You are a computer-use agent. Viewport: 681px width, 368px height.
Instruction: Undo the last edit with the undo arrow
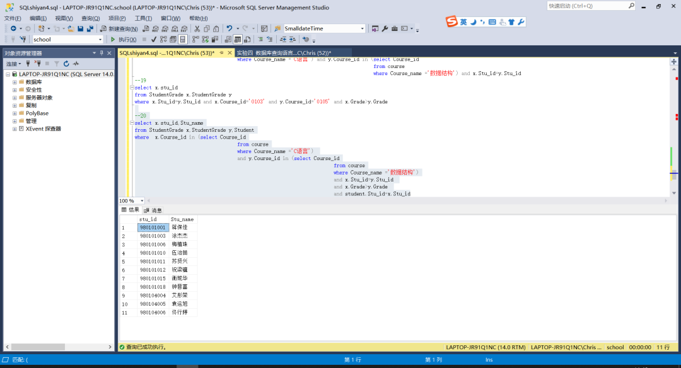click(x=230, y=28)
